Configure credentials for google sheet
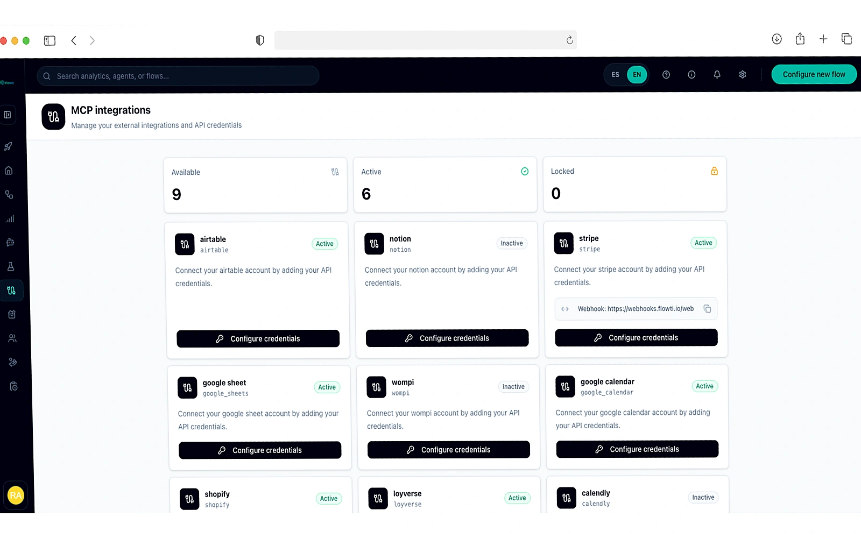 point(260,450)
